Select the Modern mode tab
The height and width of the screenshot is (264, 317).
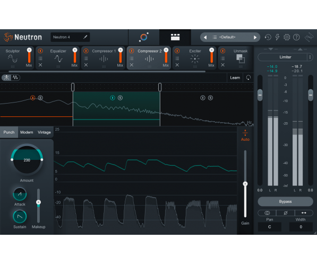click(x=27, y=132)
